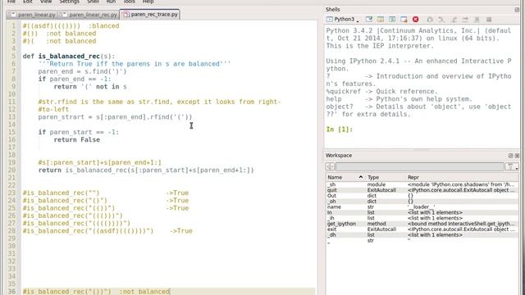Click line number 10 in the gutter
The height and width of the screenshot is (295, 525).
(12, 94)
